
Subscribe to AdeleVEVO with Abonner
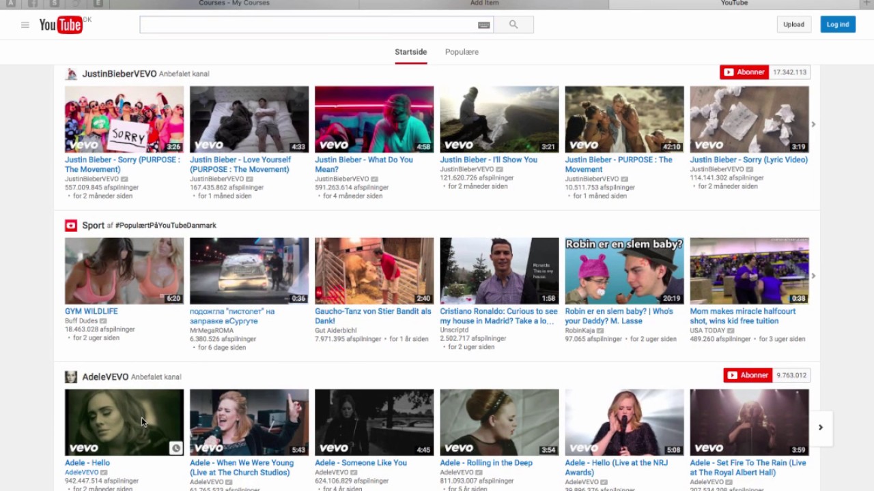click(748, 375)
